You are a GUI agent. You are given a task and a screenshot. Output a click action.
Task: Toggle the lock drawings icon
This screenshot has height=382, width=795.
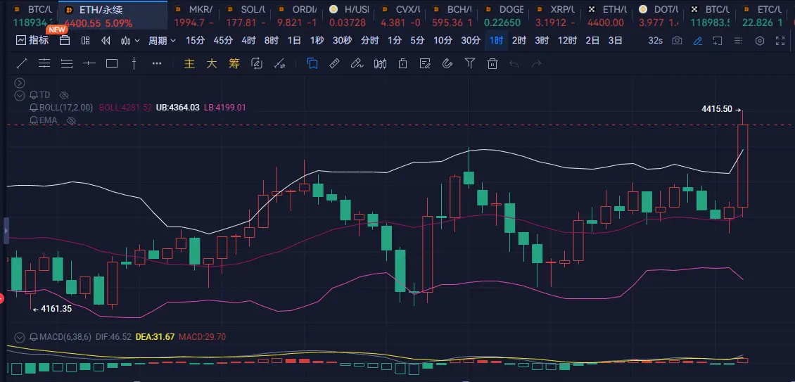pyautogui.click(x=403, y=63)
